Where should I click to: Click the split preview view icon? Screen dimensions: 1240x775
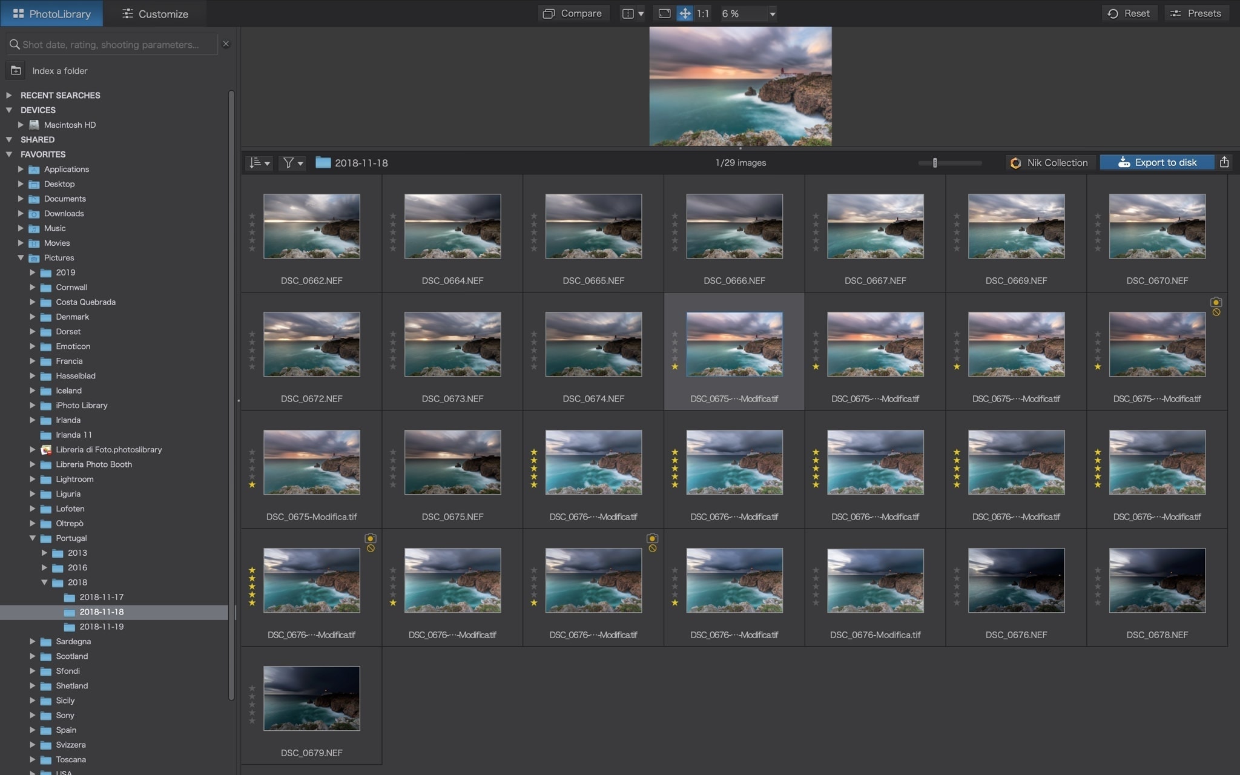(628, 13)
